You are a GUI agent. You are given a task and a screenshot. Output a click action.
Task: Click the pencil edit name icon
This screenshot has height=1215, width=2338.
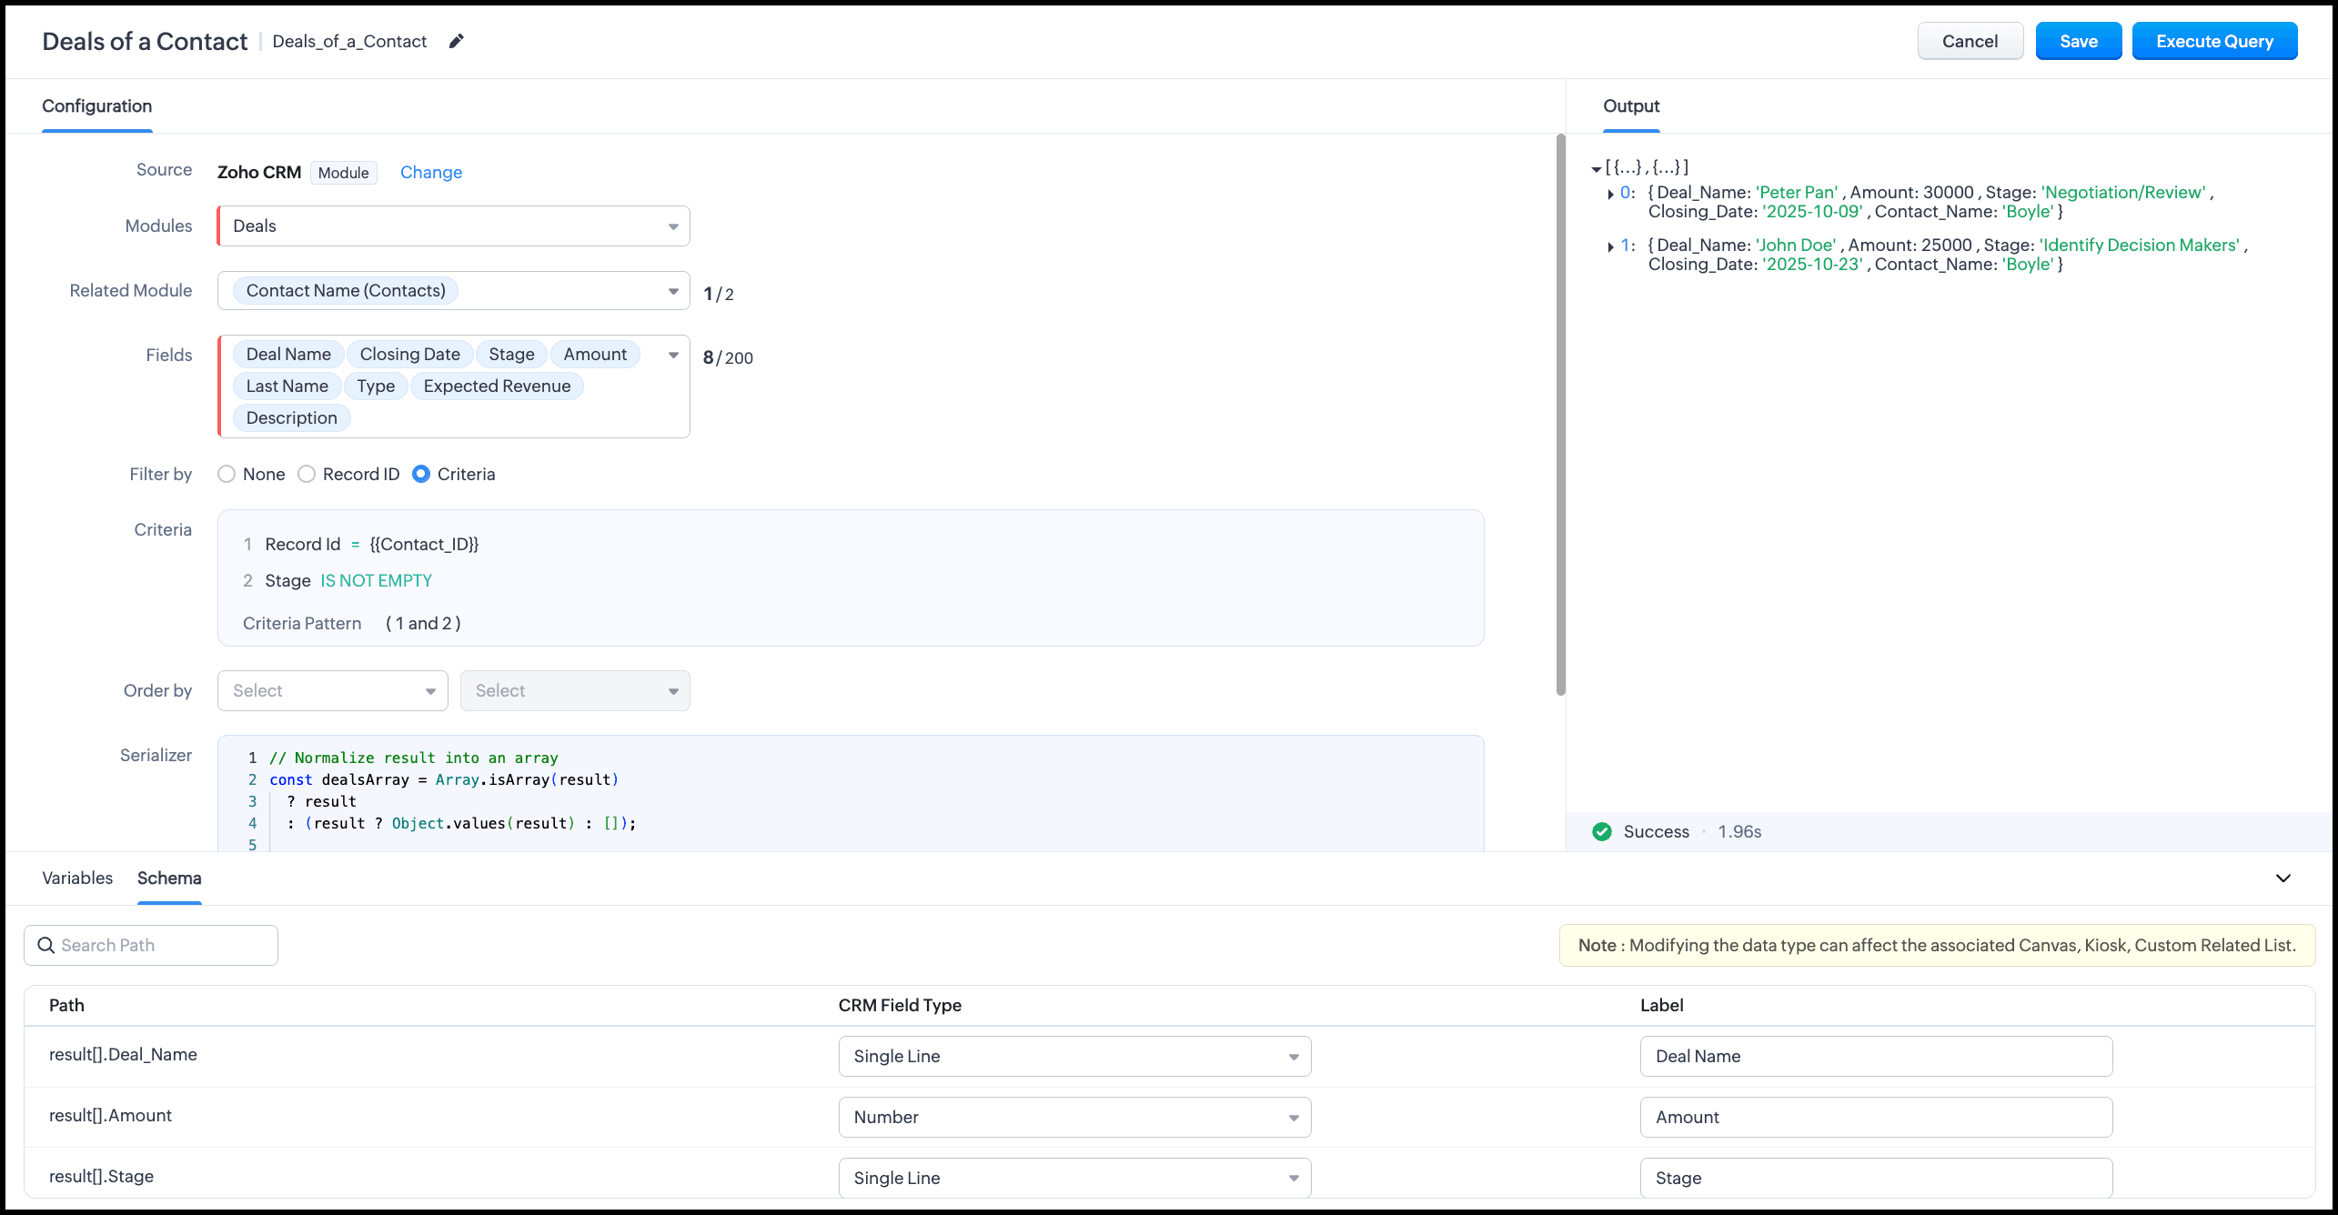457,41
